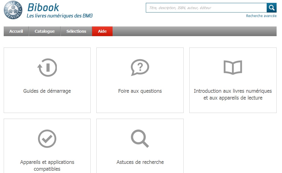The image size is (282, 173).
Task: Open the restart icon for Guides de démarrage
Action: pyautogui.click(x=47, y=68)
